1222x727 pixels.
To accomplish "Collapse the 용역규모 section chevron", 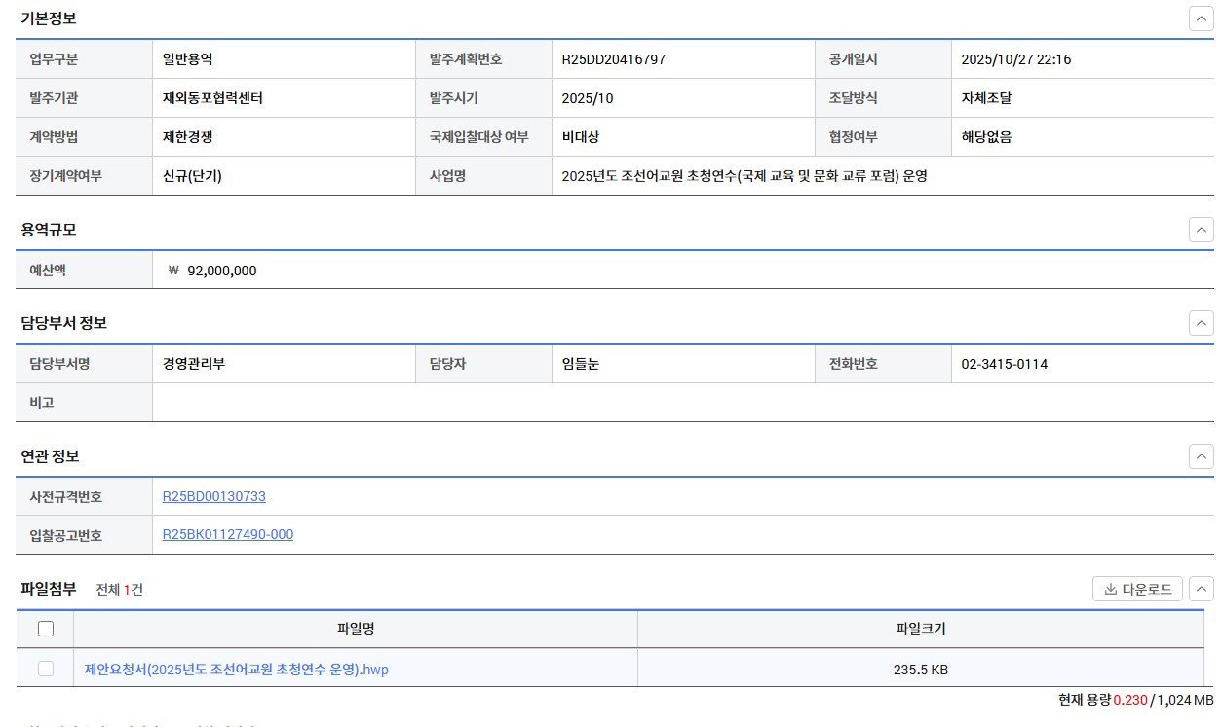I will click(1201, 230).
